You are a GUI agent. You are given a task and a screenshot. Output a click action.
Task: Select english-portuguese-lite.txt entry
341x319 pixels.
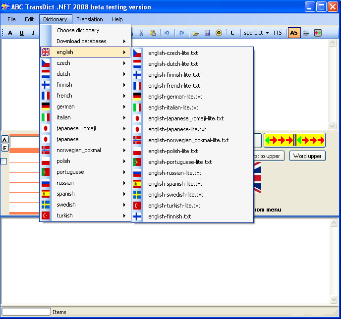click(192, 162)
